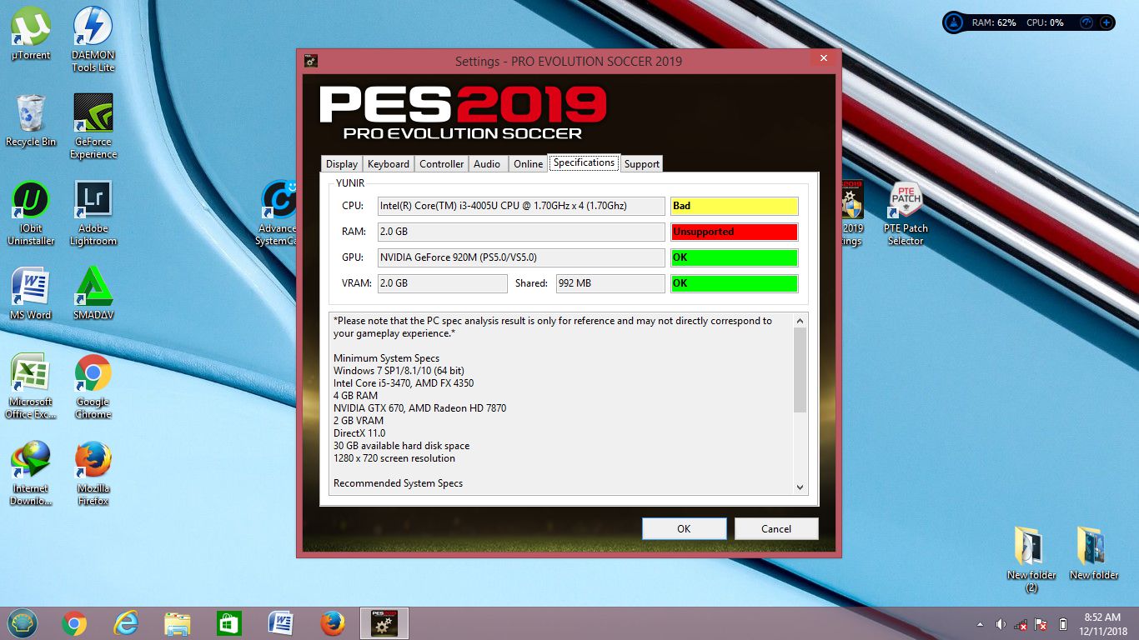Click the Start button
The width and height of the screenshot is (1139, 640).
[x=22, y=623]
